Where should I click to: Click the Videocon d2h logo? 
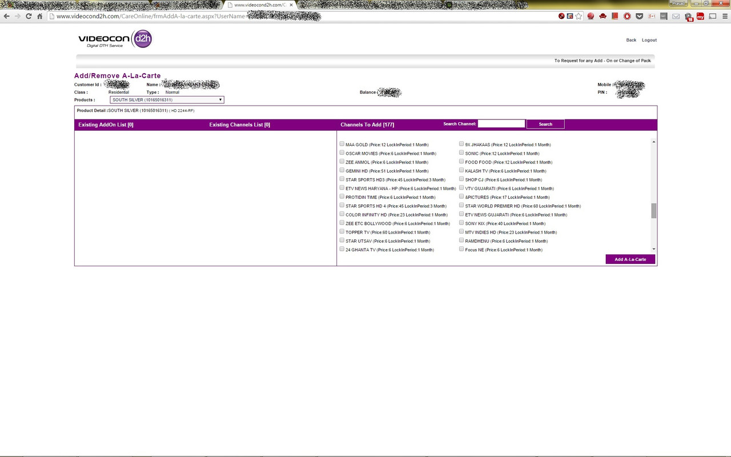pyautogui.click(x=115, y=39)
